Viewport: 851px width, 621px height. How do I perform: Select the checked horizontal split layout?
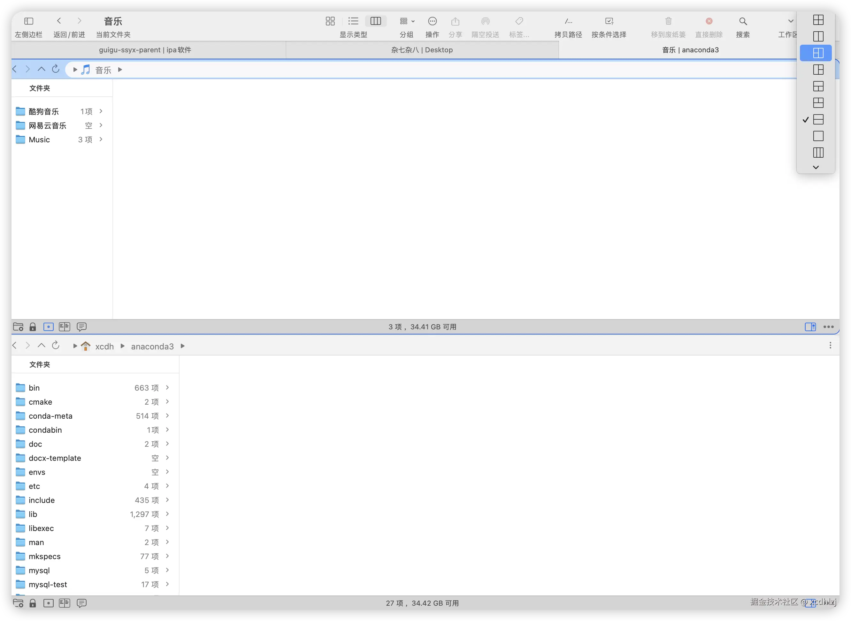click(818, 119)
